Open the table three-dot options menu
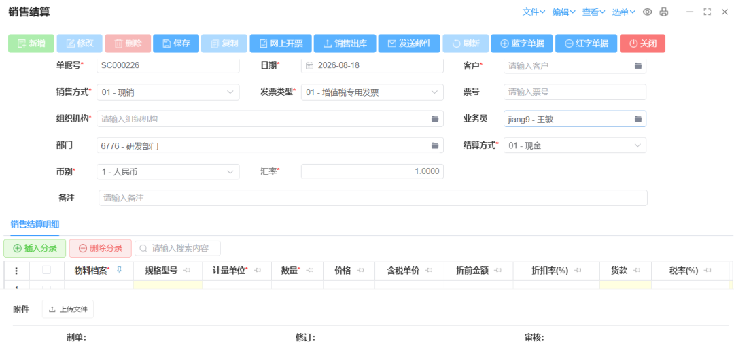This screenshot has height=344, width=734. pos(17,271)
